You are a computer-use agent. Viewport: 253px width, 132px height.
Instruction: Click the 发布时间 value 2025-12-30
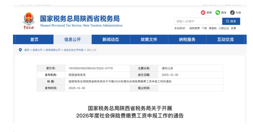pyautogui.click(x=77, y=88)
